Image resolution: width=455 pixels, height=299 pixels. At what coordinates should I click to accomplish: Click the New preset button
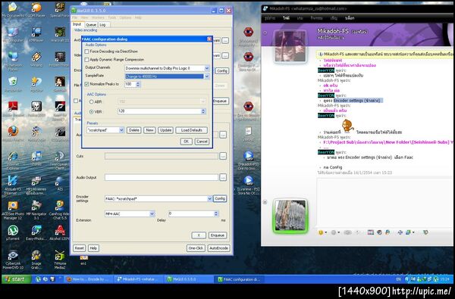149,130
